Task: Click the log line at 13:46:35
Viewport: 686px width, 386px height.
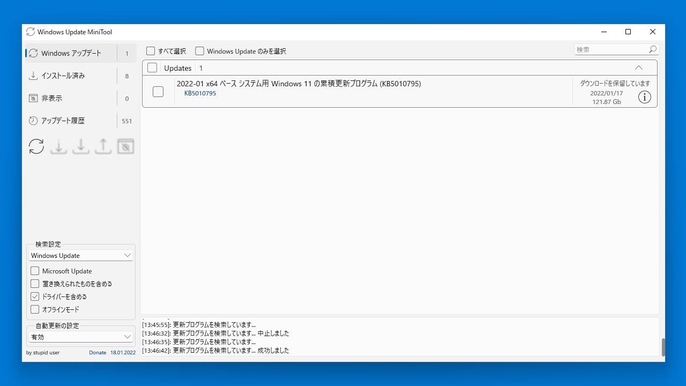Action: 199,342
